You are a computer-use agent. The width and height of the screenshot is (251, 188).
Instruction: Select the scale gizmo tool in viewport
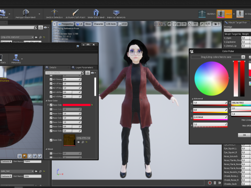coord(164,24)
